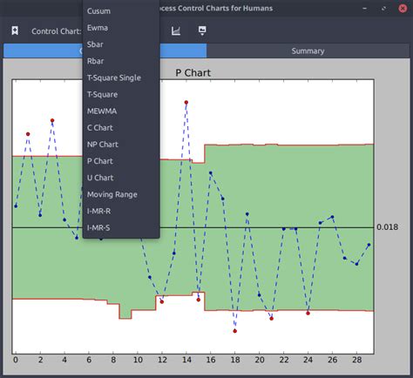Click the bookmark icon in the toolbar
Image resolution: width=413 pixels, height=378 pixels.
(15, 30)
